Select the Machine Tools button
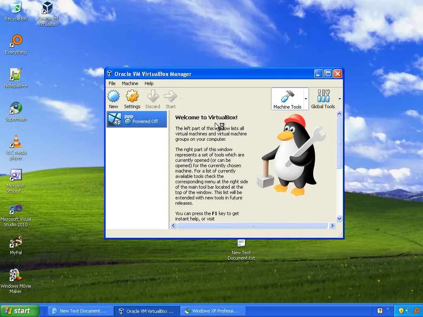Viewport: 423px width, 317px height. pos(288,99)
